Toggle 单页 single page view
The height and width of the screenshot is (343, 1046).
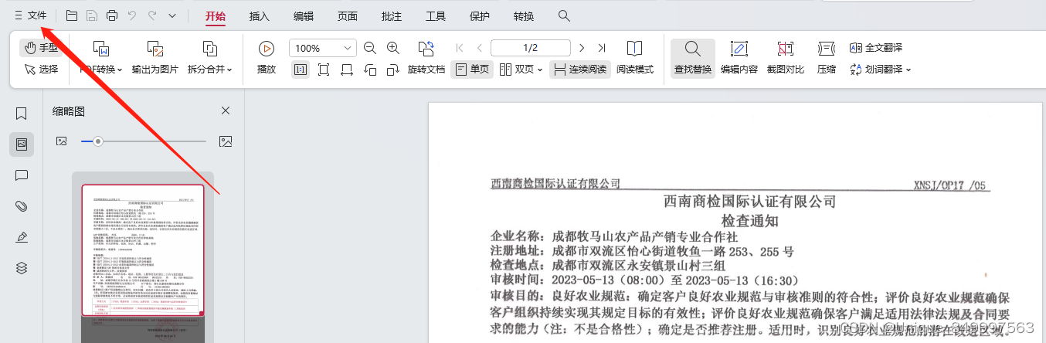472,70
